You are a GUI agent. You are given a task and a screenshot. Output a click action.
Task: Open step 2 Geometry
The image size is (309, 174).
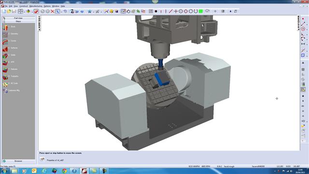pyautogui.click(x=11, y=34)
